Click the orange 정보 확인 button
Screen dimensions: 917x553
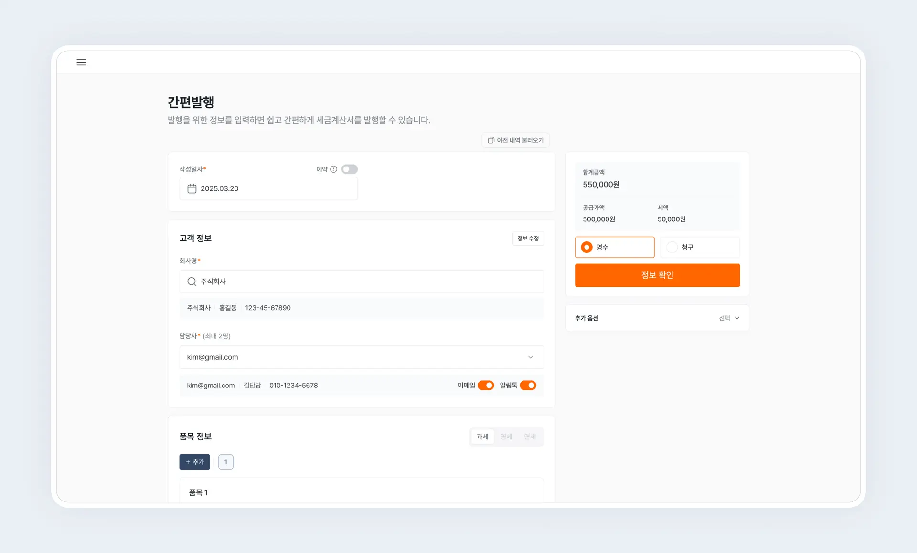pyautogui.click(x=657, y=275)
